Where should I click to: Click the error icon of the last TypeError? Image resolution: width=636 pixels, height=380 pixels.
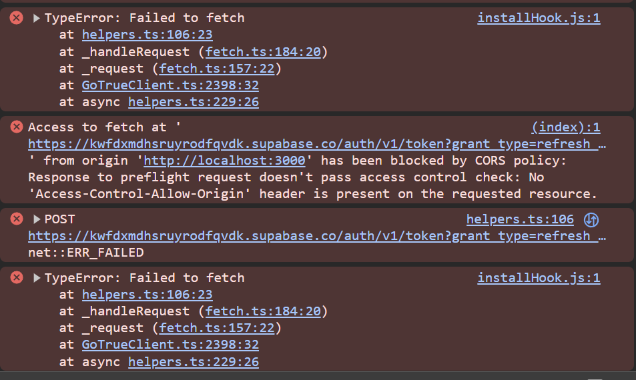17,277
